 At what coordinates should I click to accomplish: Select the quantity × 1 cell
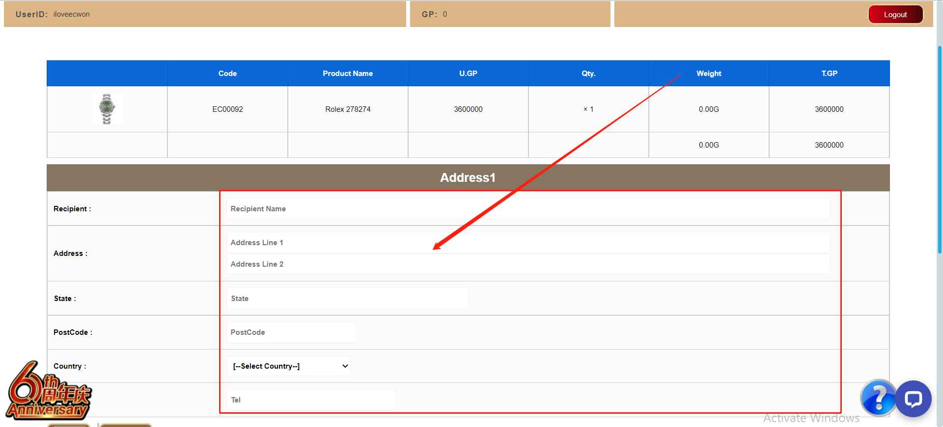[x=588, y=109]
